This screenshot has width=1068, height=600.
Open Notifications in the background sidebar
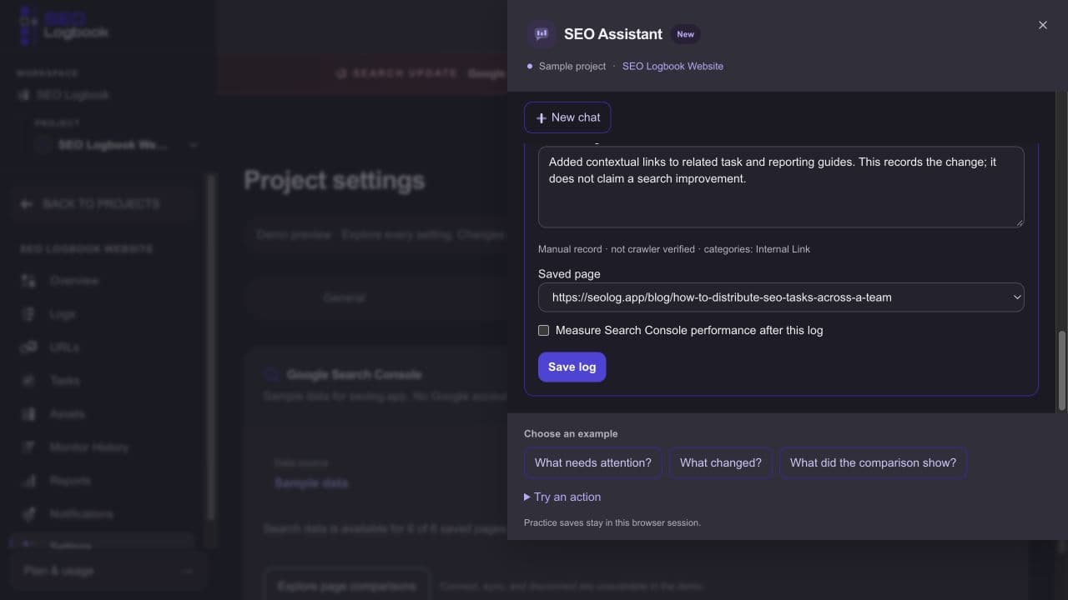(81, 514)
